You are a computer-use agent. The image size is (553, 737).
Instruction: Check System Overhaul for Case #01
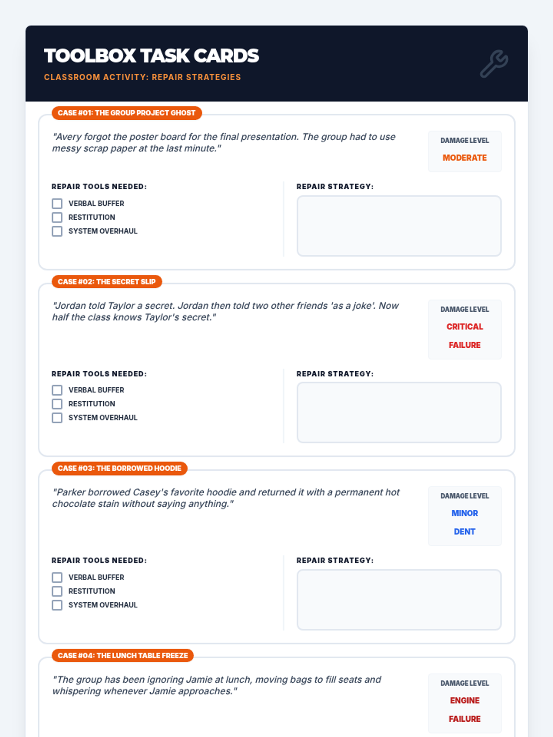57,231
